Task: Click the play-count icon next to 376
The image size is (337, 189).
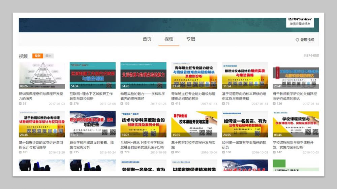Action: pos(71,104)
